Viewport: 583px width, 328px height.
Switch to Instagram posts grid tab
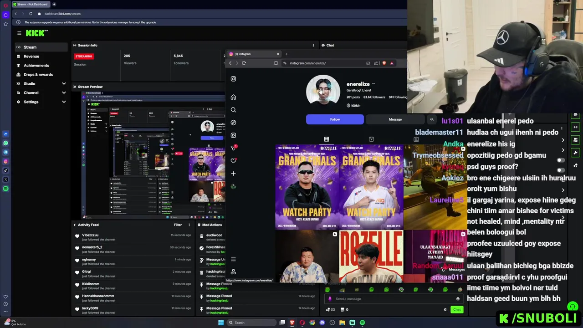326,139
